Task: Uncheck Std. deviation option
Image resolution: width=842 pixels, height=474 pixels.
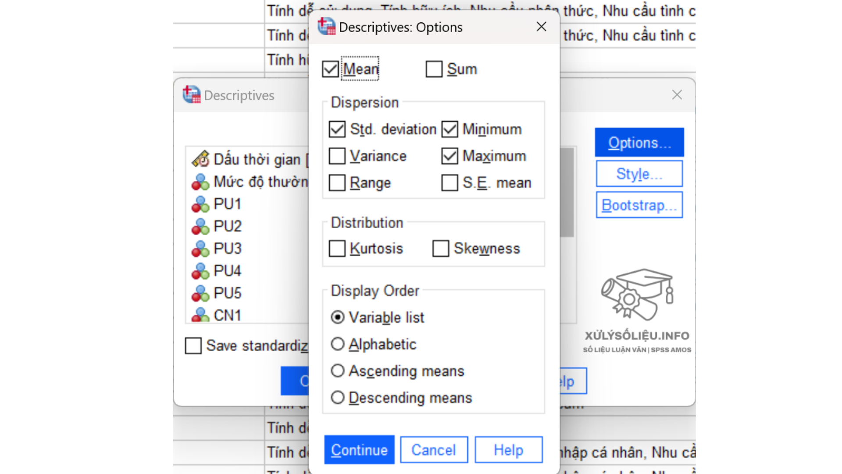Action: click(x=337, y=129)
